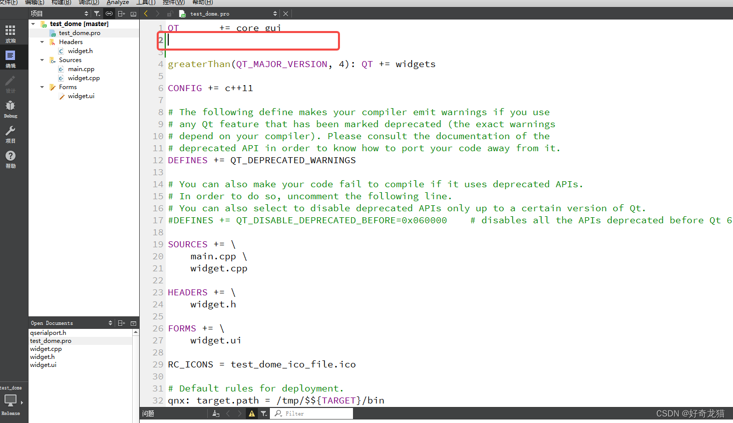Click line number 19 in the editor gutter
The image size is (733, 423).
point(158,244)
